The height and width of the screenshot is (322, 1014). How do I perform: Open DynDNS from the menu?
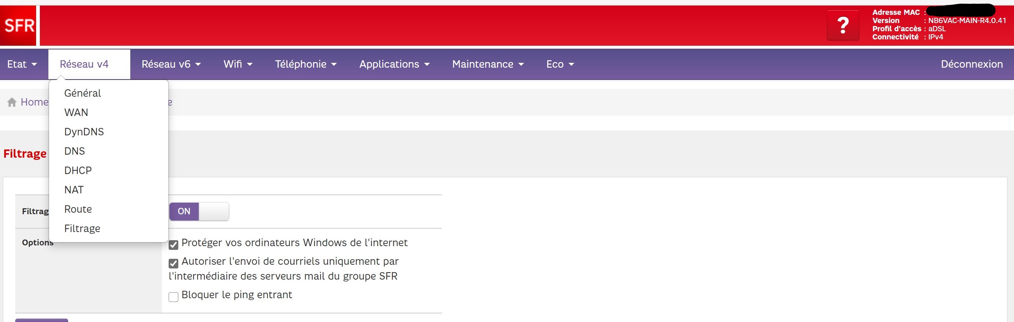[84, 132]
